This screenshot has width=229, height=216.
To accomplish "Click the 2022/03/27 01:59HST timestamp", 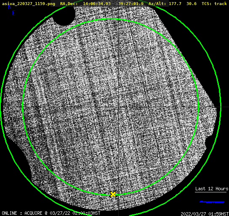I will [x=205, y=213].
